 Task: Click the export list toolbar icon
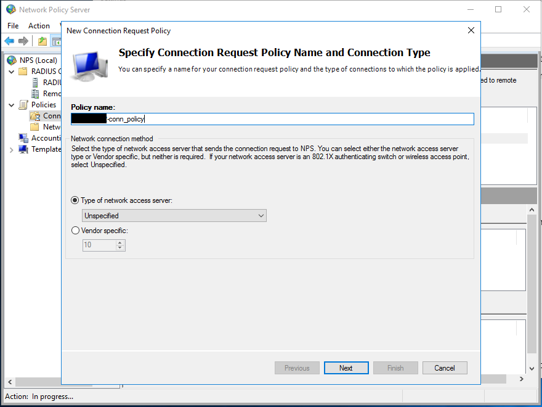[x=42, y=41]
